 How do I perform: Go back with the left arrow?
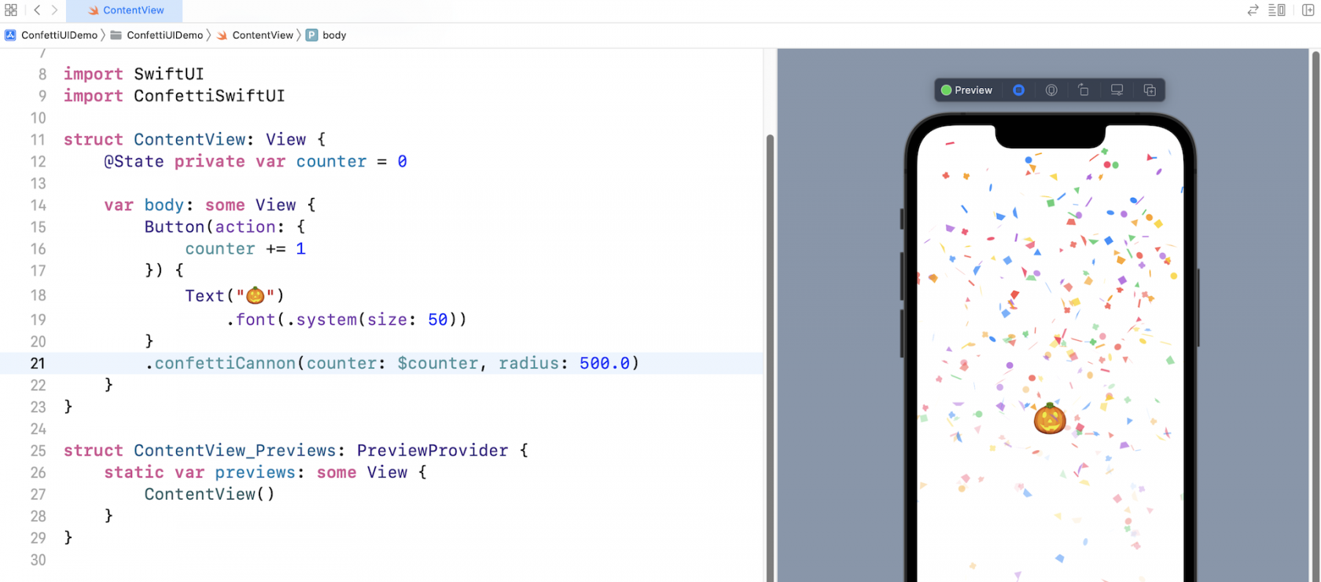point(37,10)
